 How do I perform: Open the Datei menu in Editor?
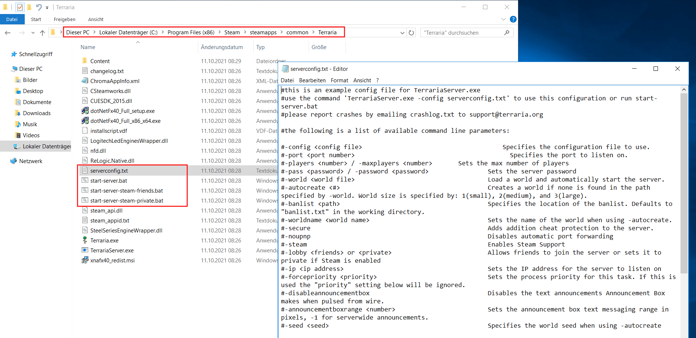pos(287,80)
